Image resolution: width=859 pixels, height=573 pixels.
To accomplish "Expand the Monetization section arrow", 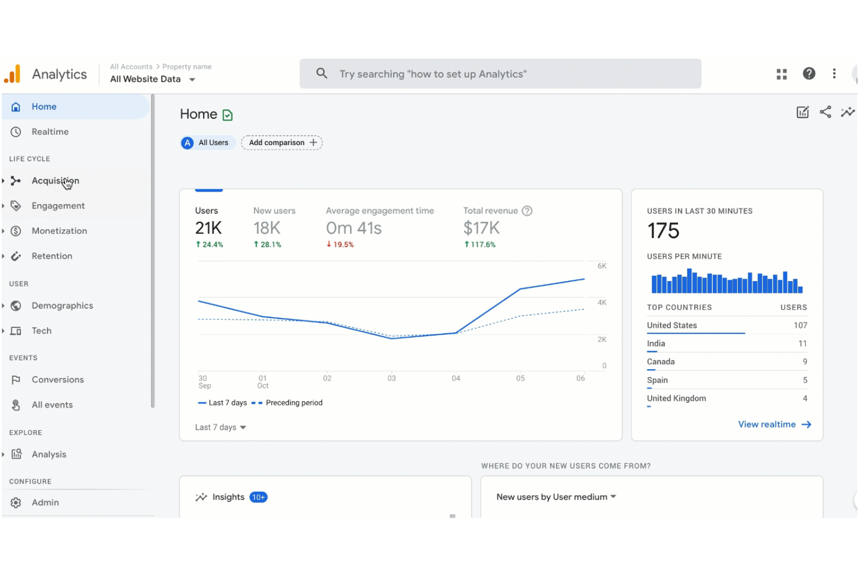I will [x=3, y=231].
